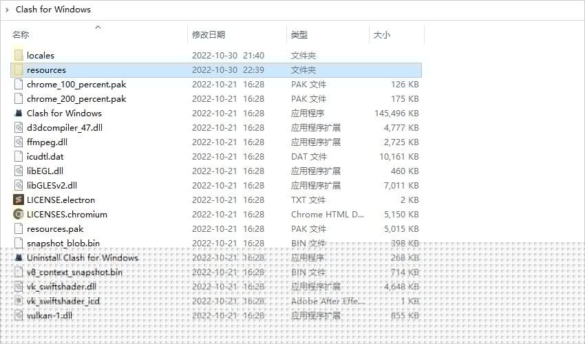Select the resources.pak file name
585x344 pixels.
pos(55,228)
